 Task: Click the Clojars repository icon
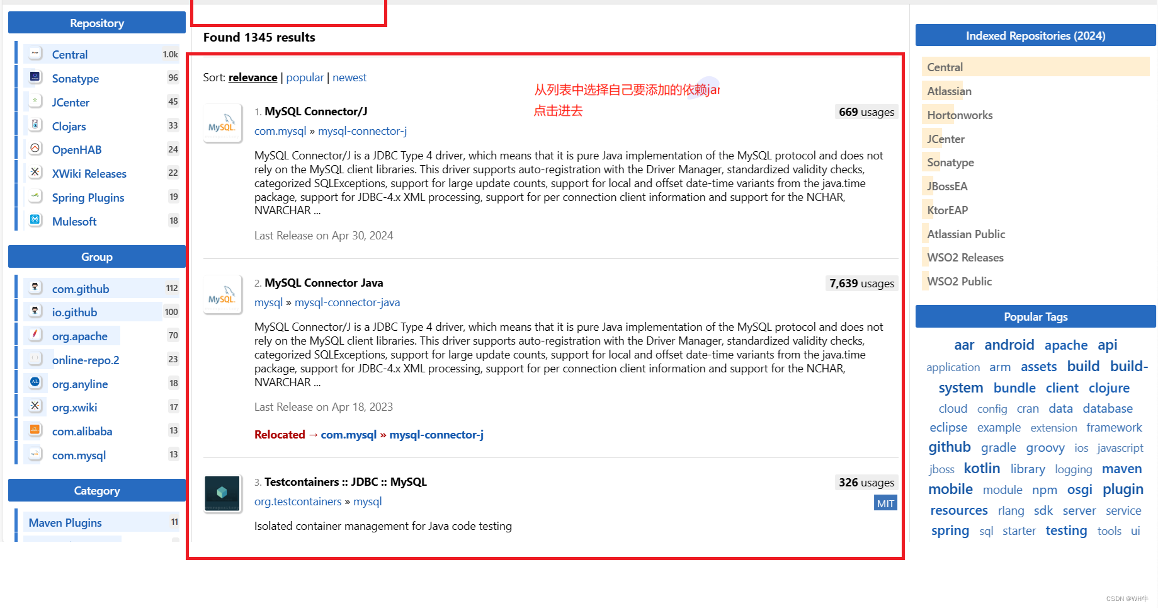(35, 125)
